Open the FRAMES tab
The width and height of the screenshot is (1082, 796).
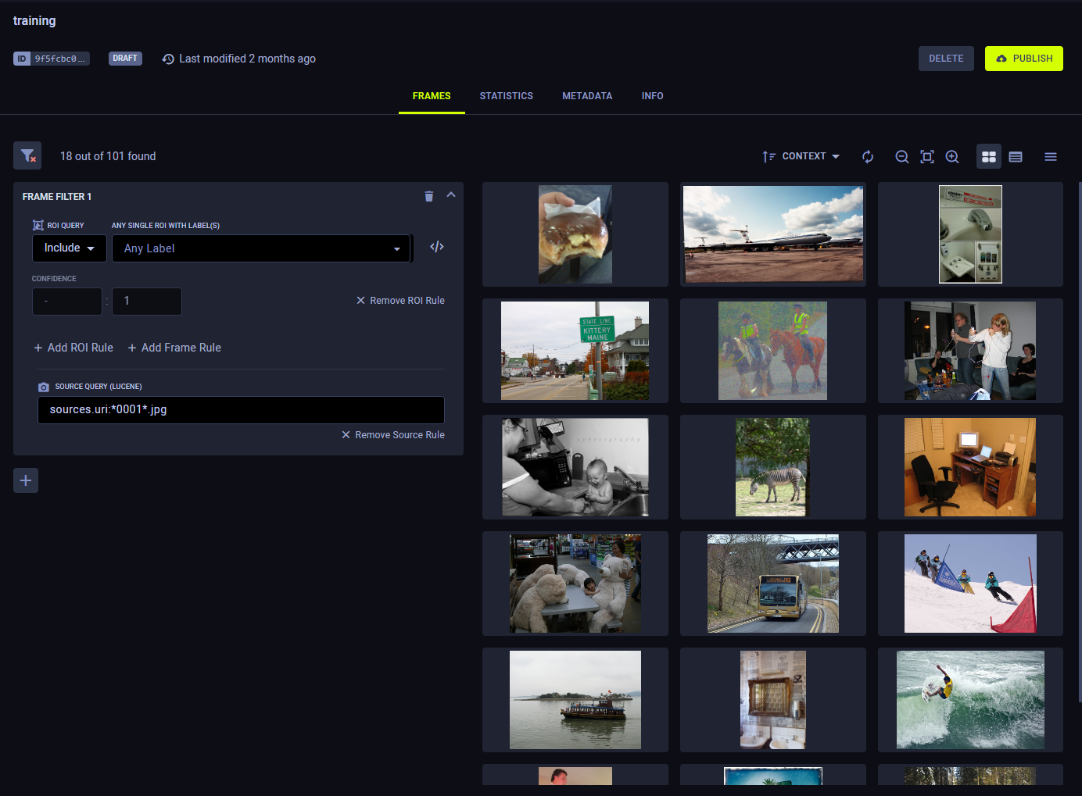pyautogui.click(x=432, y=96)
